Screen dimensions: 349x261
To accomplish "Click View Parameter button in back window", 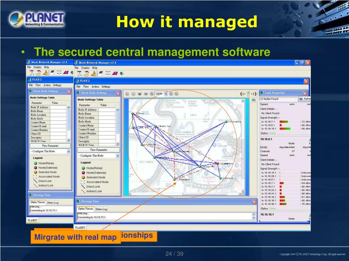I will pyautogui.click(x=50, y=146).
